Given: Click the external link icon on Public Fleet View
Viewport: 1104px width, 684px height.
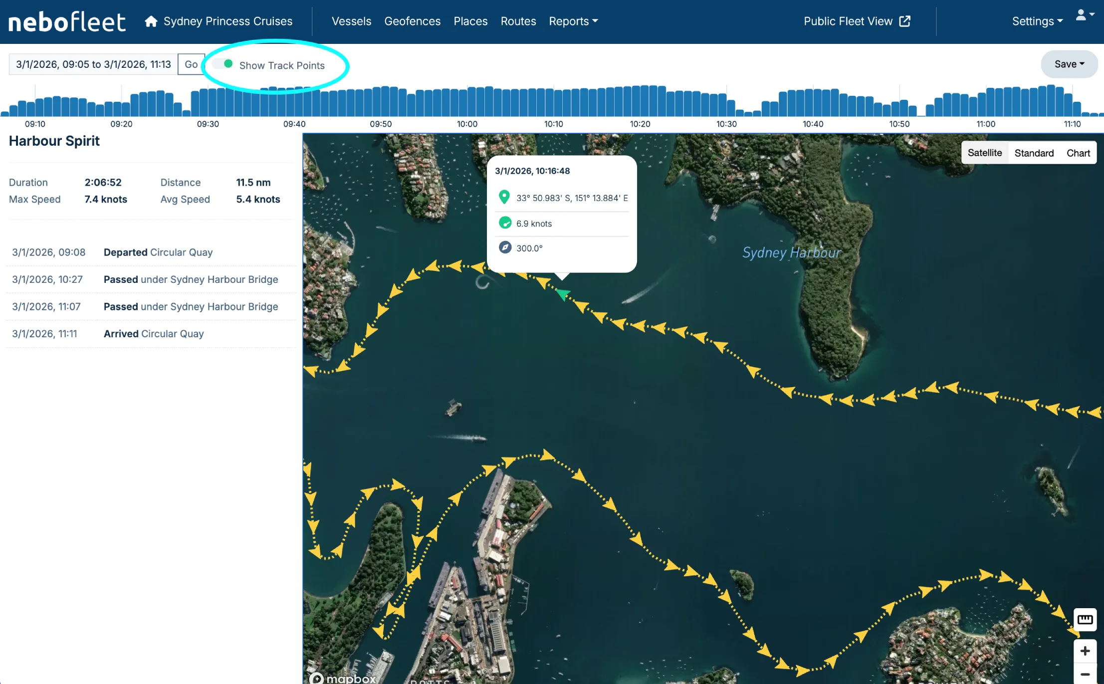Looking at the screenshot, I should pyautogui.click(x=904, y=21).
